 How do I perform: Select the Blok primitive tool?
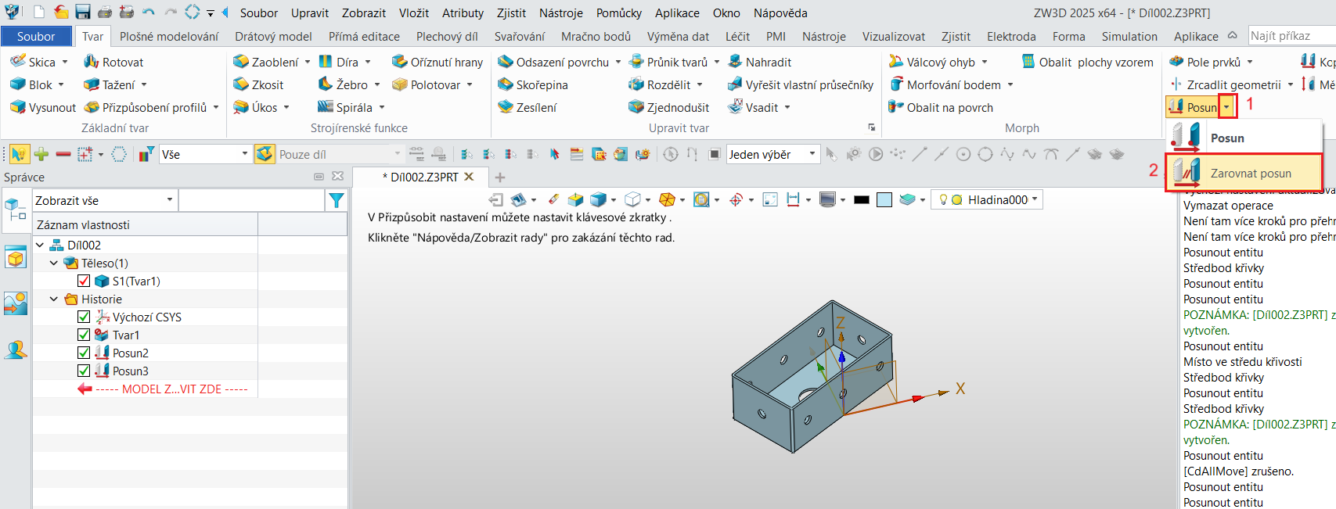coord(31,84)
